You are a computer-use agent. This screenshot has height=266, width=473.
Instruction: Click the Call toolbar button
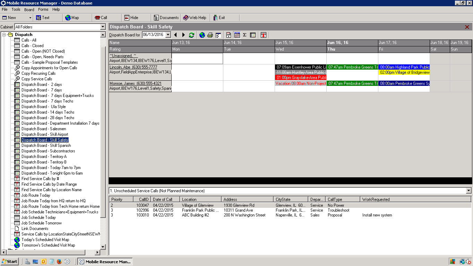101,18
